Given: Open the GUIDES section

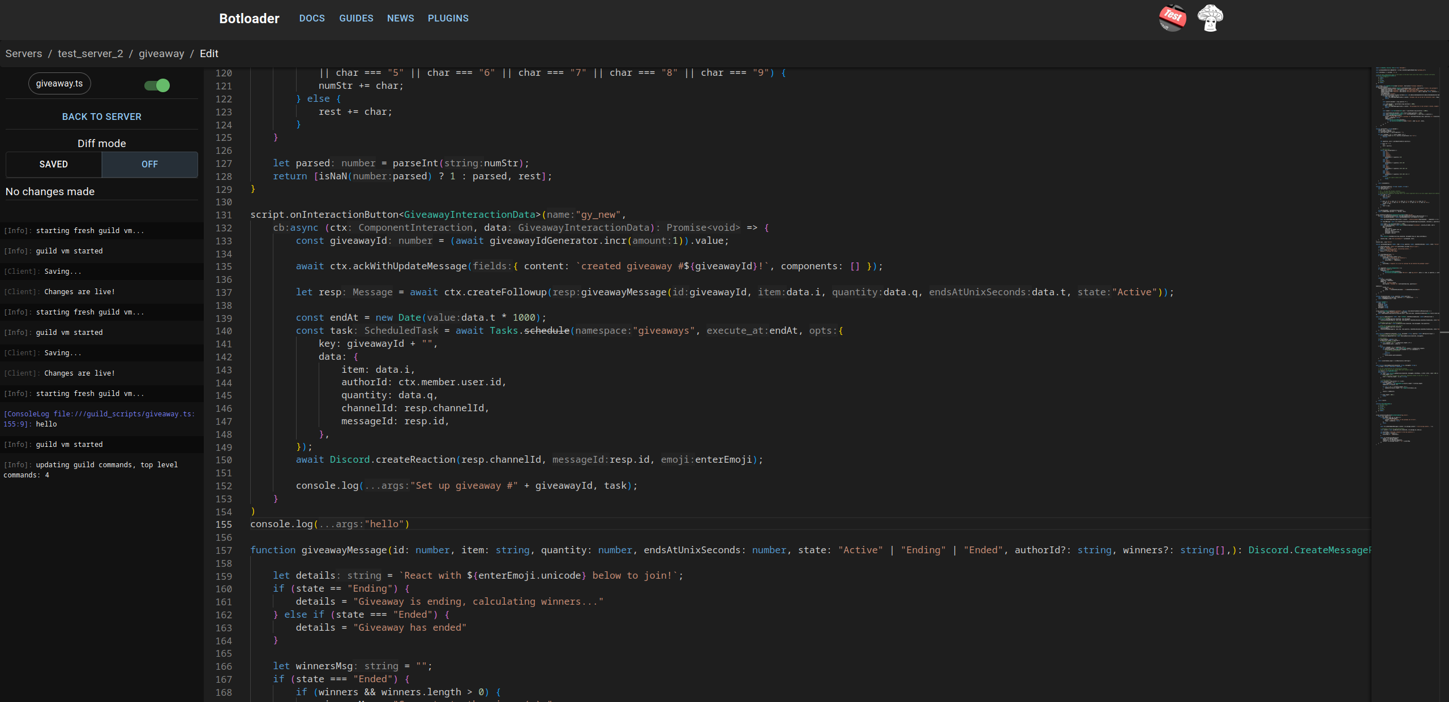Looking at the screenshot, I should (356, 18).
